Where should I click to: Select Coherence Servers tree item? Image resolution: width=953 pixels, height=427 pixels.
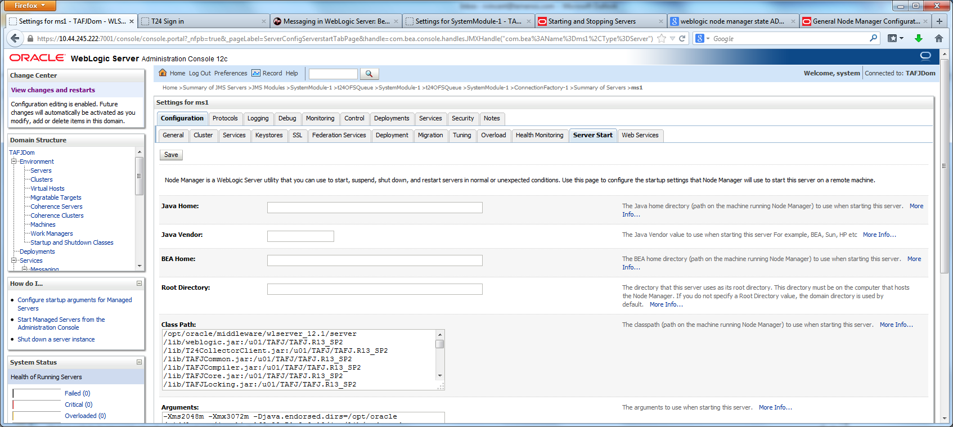(56, 206)
